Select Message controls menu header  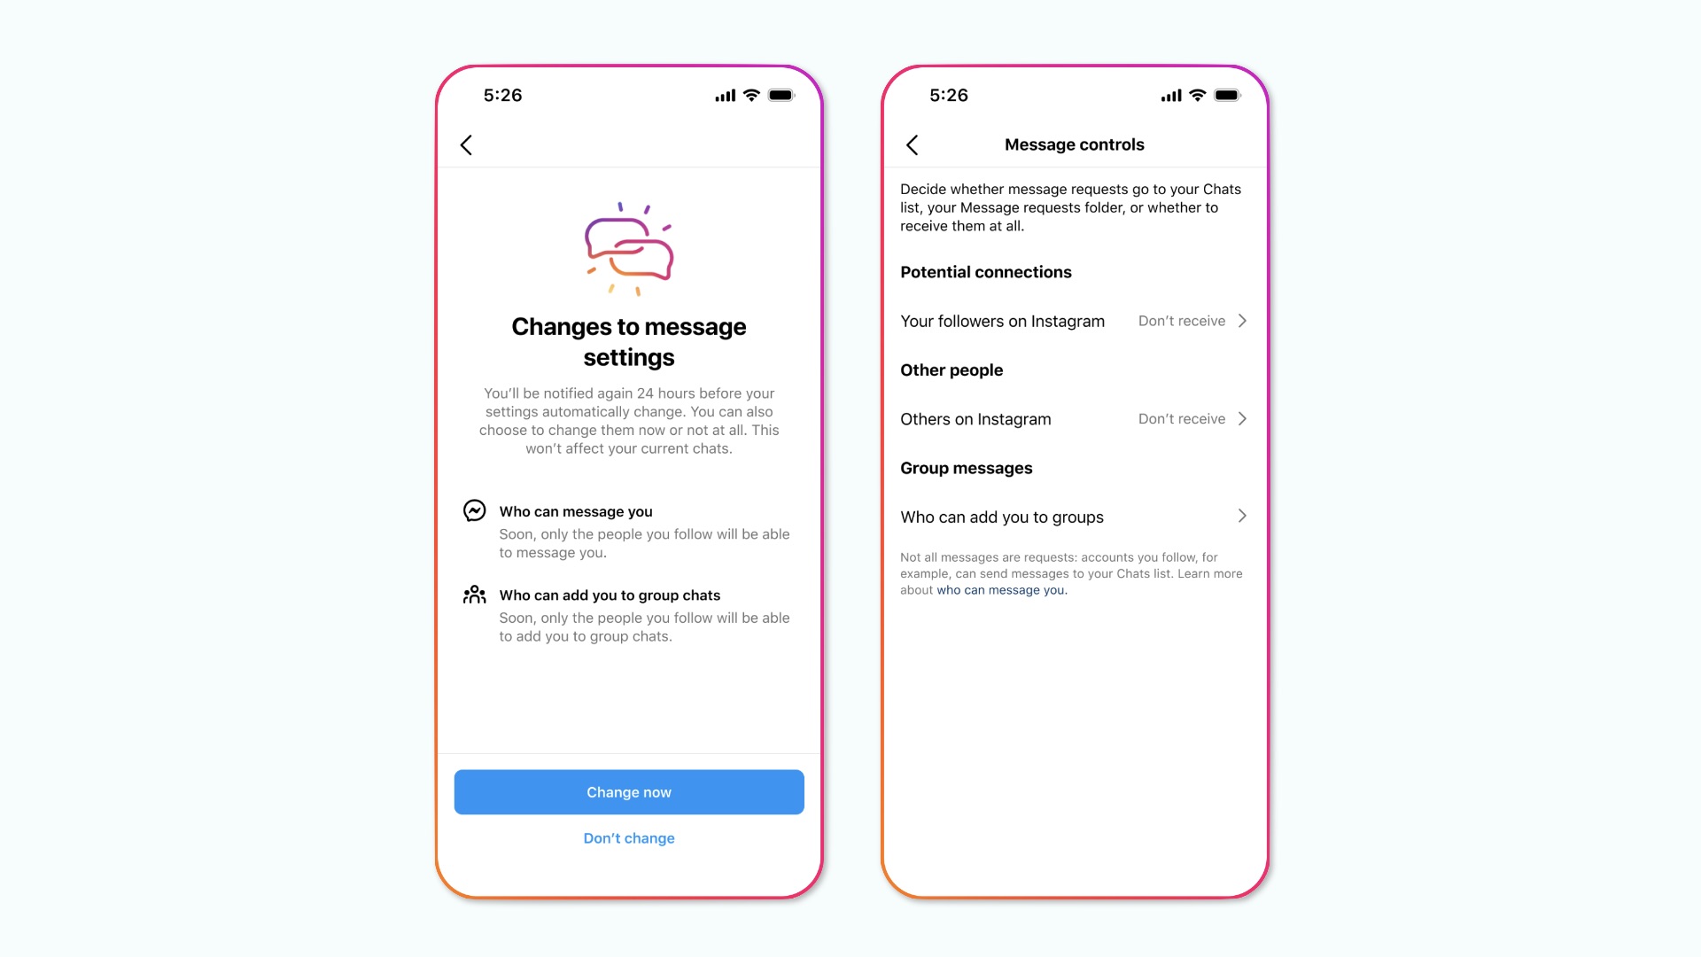pos(1073,144)
